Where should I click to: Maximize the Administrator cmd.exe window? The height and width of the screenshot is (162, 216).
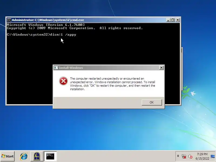coord(173,20)
